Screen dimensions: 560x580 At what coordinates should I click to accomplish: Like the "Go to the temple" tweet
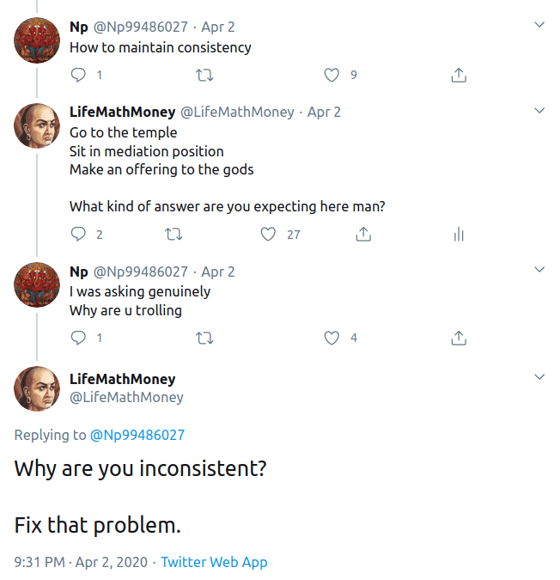click(x=268, y=234)
